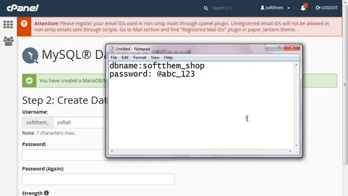Click the MySQL Databases page icon
Image resolution: width=348 pixels, height=196 pixels.
pyautogui.click(x=30, y=56)
